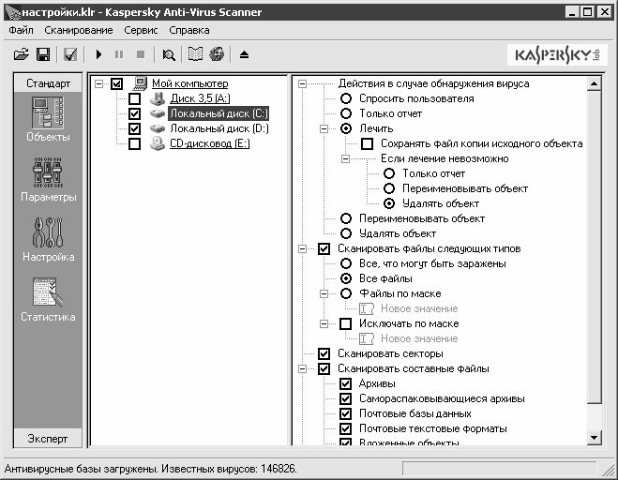Select the Спросить пользователя radio option
The image size is (618, 480).
tap(346, 98)
